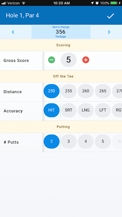The height and width of the screenshot is (217, 122).
Task: Tap the checkmark to confirm hole entry
Action: pos(110,16)
